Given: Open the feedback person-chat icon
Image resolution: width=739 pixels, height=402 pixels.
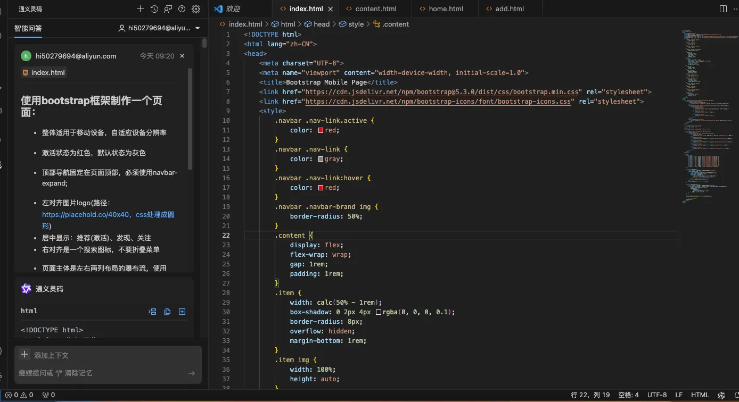Looking at the screenshot, I should click(x=168, y=9).
